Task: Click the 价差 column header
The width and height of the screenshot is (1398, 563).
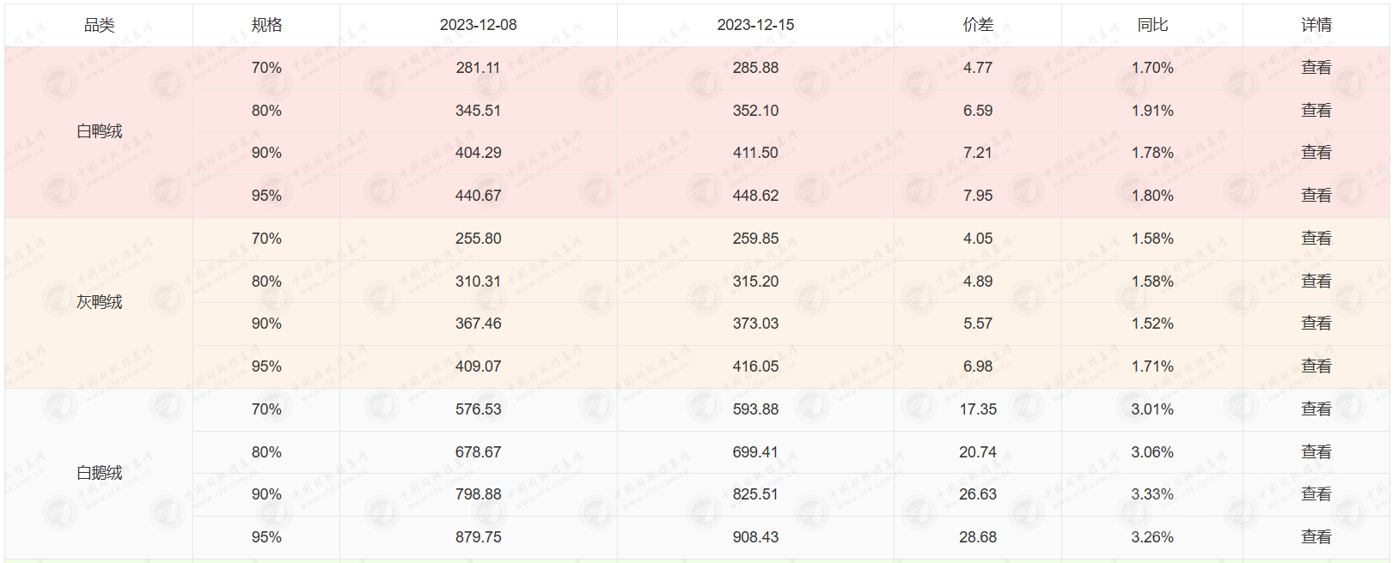Action: click(x=978, y=25)
